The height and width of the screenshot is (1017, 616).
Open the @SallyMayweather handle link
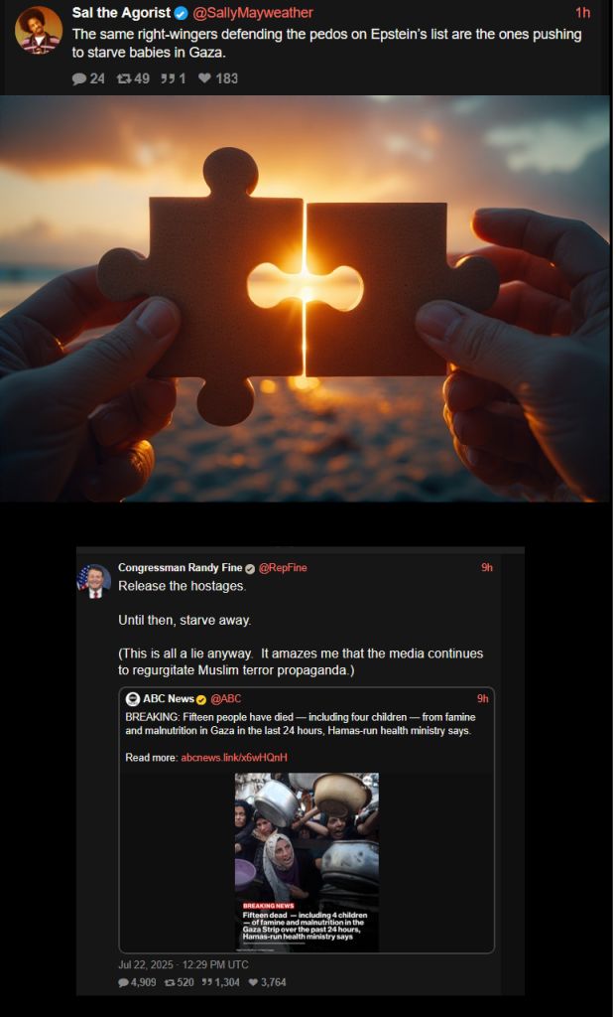253,13
